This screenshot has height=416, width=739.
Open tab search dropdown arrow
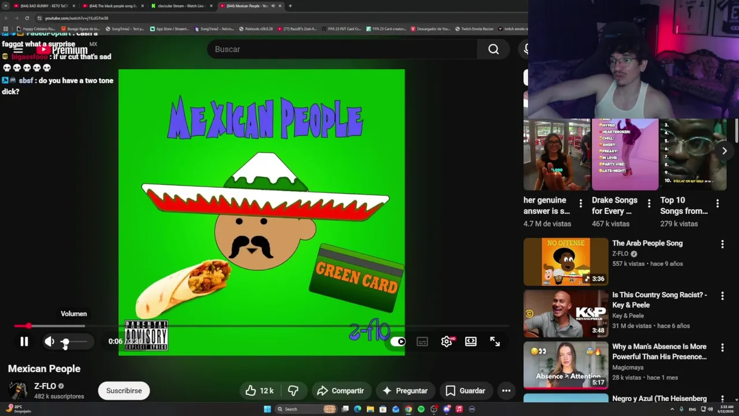(5, 6)
